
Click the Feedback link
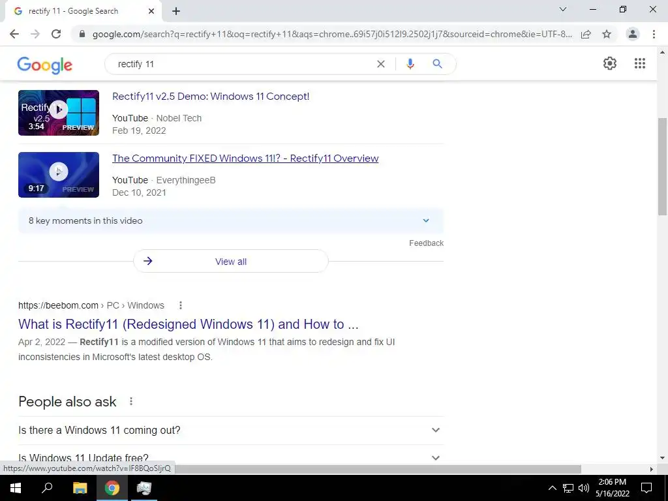[x=427, y=243]
